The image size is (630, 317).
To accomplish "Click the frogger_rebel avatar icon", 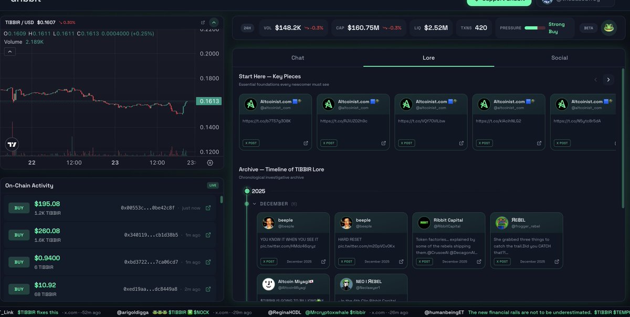I will (x=501, y=223).
